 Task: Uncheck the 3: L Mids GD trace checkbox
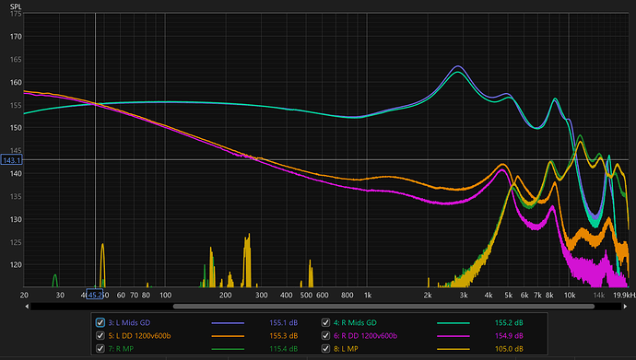[100, 323]
